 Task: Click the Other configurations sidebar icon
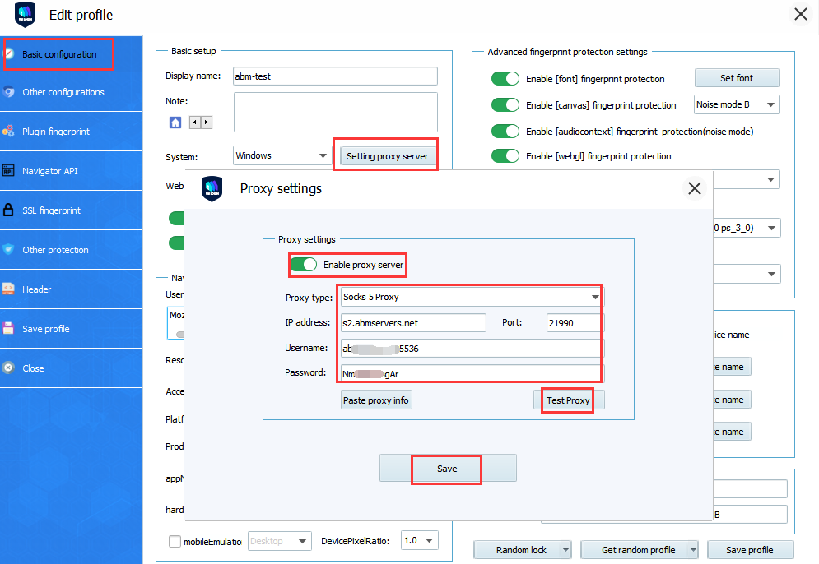click(8, 92)
